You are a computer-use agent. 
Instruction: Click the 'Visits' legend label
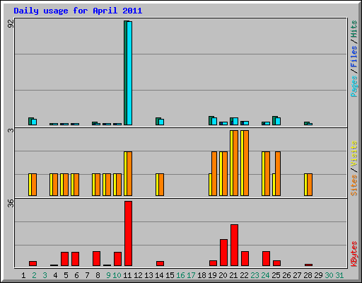tap(354, 154)
